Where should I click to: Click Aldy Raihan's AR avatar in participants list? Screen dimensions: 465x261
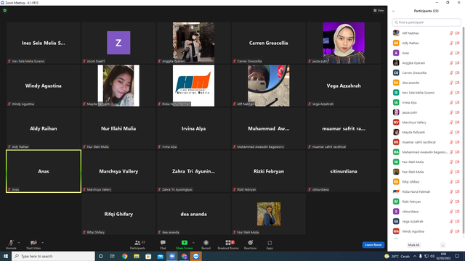[396, 43]
